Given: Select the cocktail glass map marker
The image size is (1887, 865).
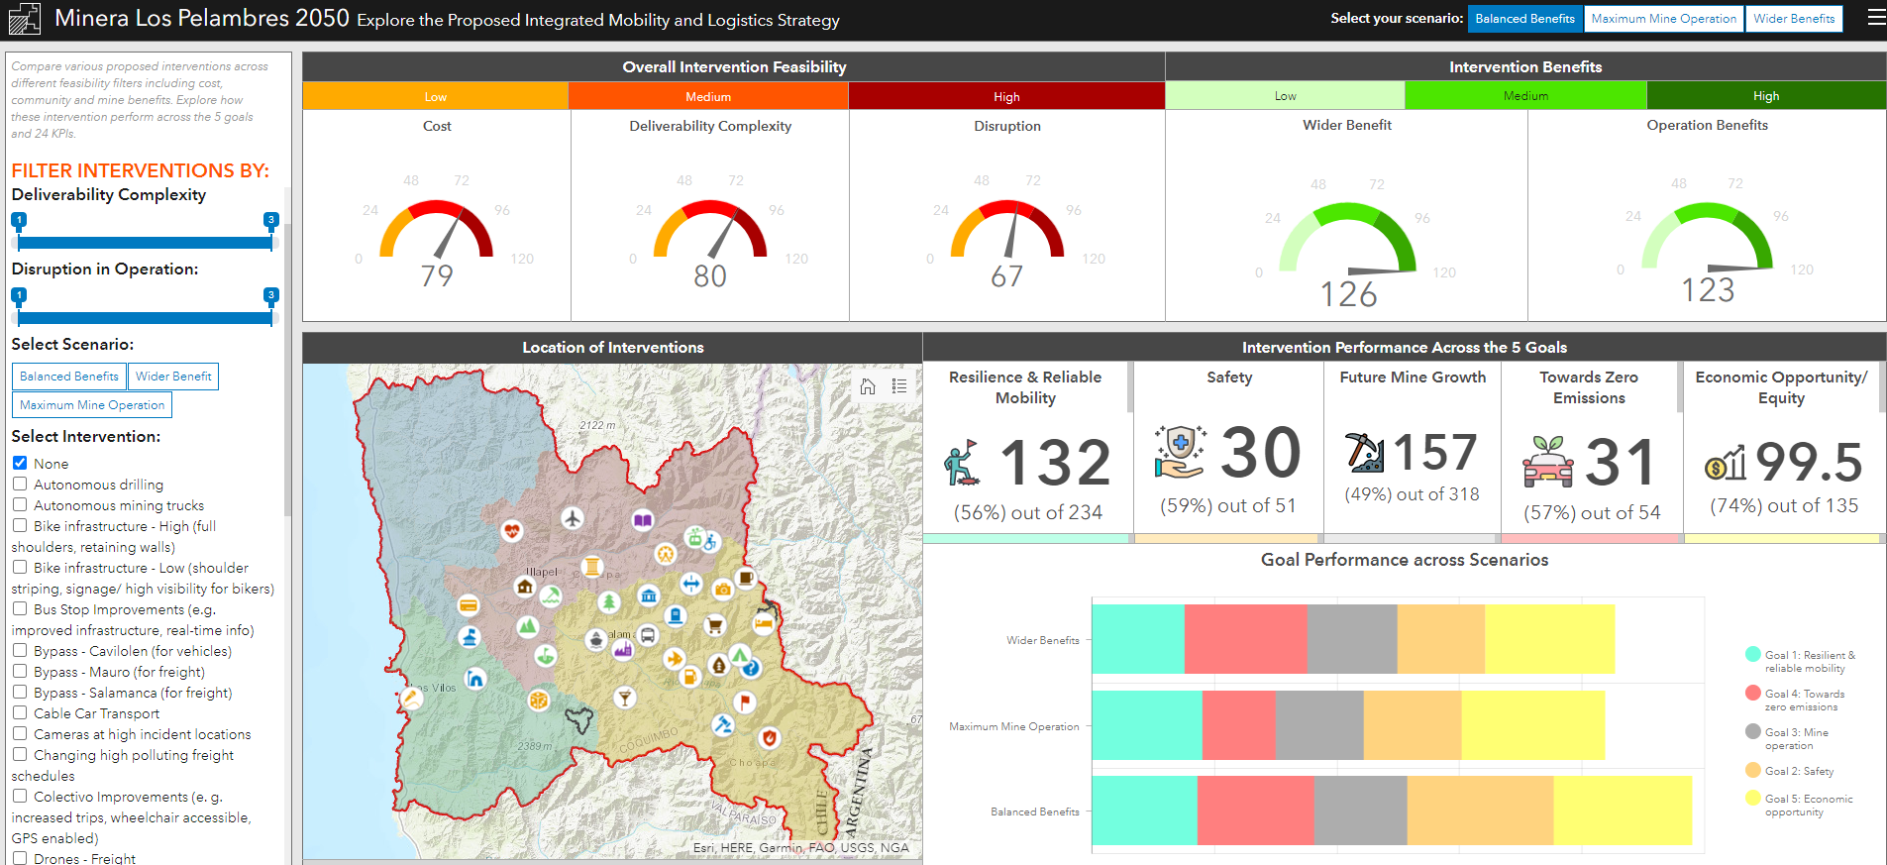Looking at the screenshot, I should click(624, 699).
